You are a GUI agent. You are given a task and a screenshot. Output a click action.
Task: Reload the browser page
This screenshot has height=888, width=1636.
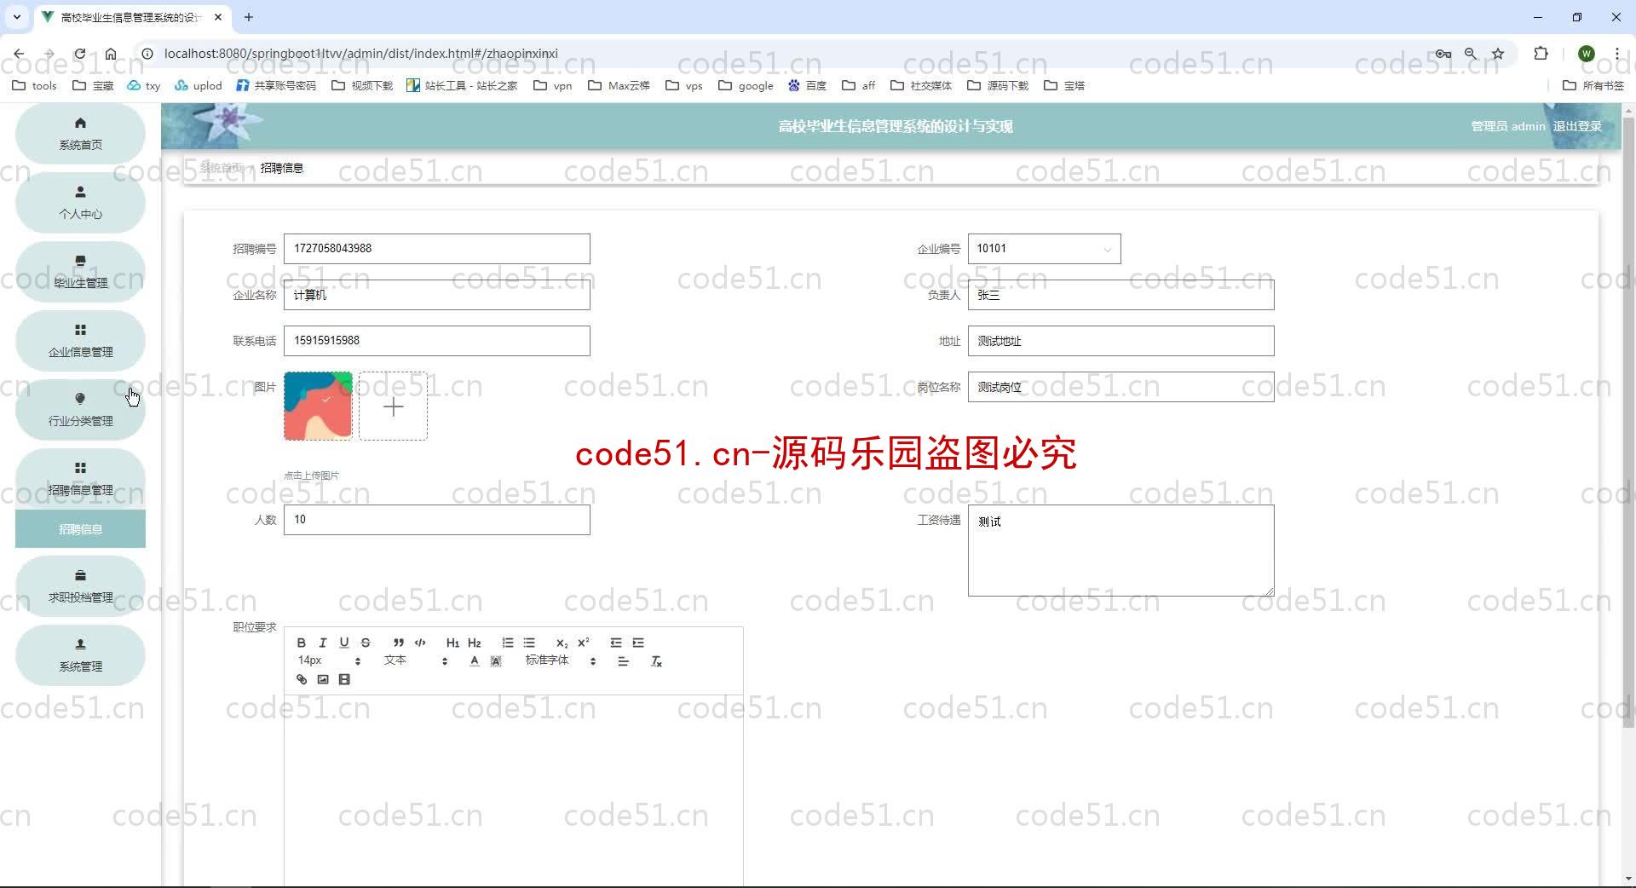click(x=79, y=53)
